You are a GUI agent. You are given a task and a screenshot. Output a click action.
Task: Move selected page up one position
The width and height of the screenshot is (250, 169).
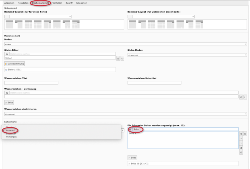click(x=241, y=139)
